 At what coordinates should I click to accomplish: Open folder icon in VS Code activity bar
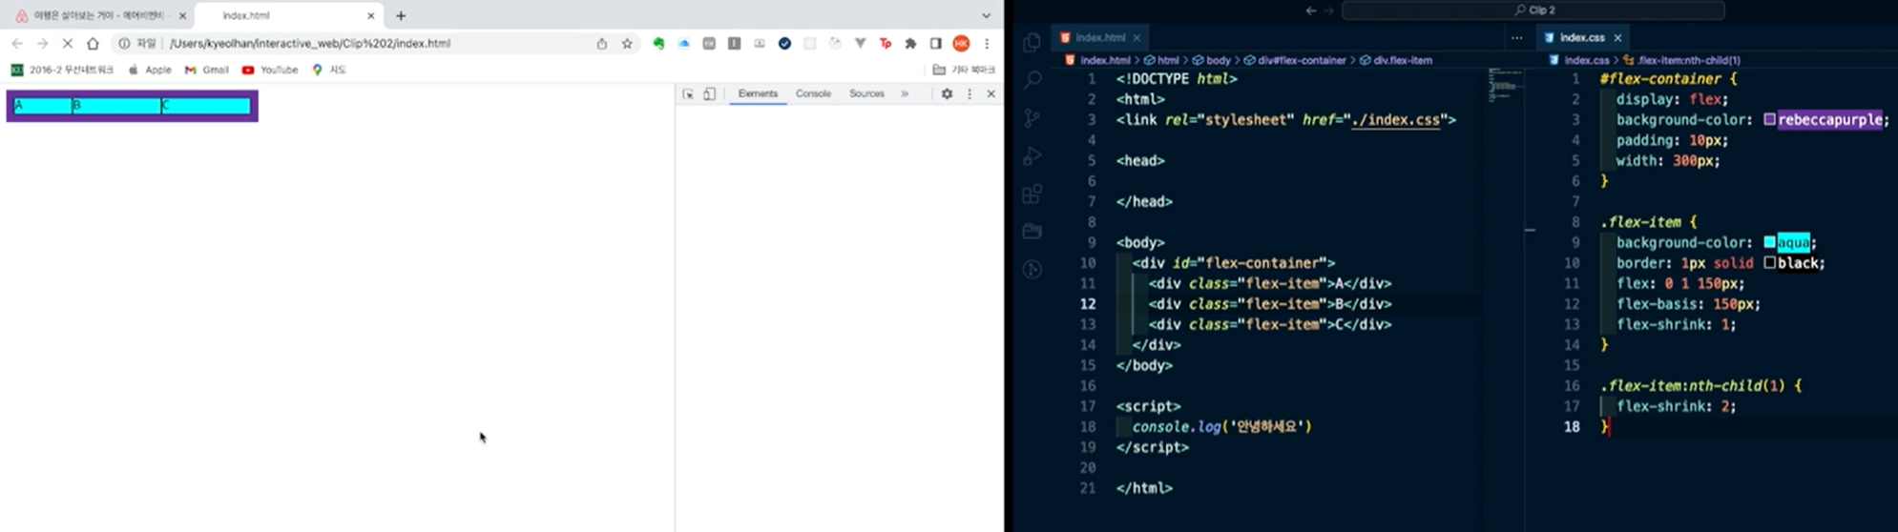1032,231
